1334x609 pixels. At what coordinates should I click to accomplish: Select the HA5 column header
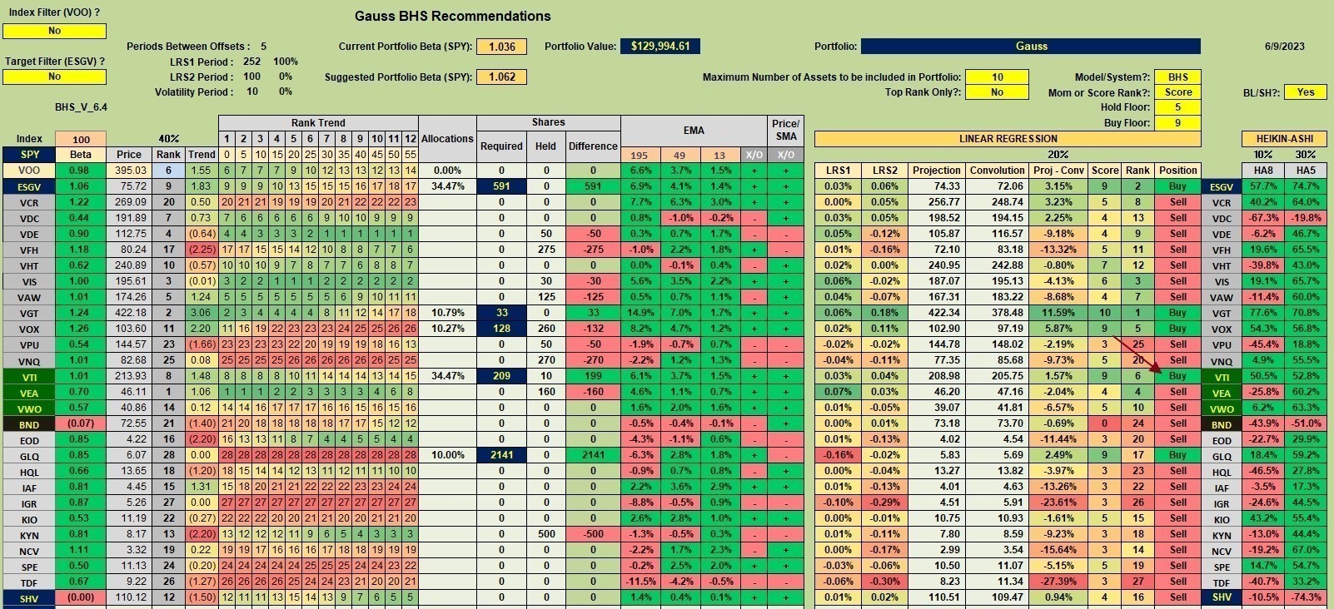coord(1306,171)
